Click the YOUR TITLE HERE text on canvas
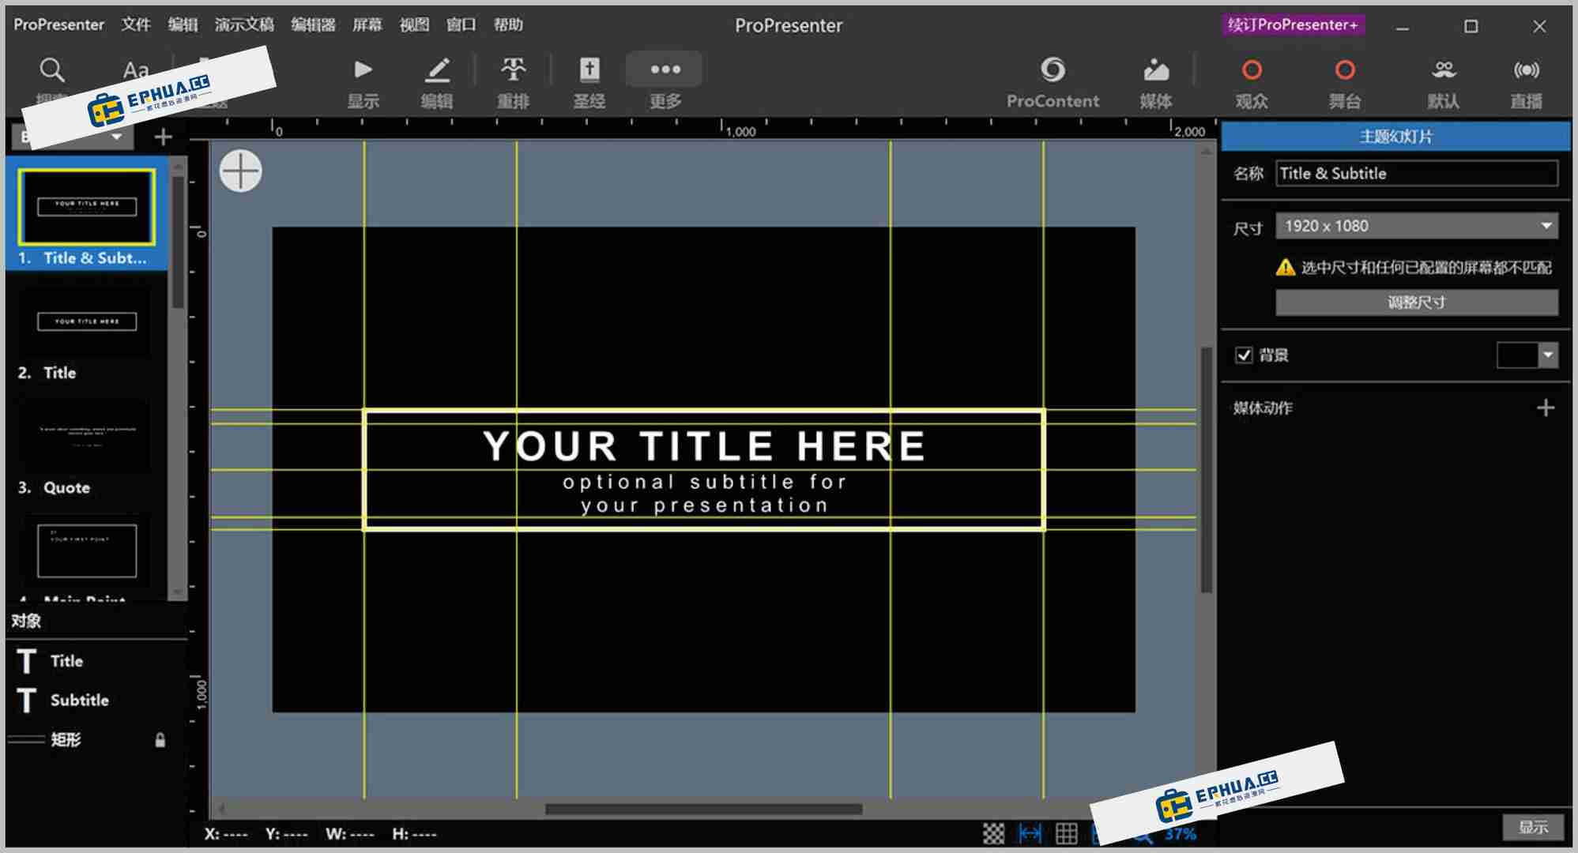Viewport: 1578px width, 853px height. point(704,445)
